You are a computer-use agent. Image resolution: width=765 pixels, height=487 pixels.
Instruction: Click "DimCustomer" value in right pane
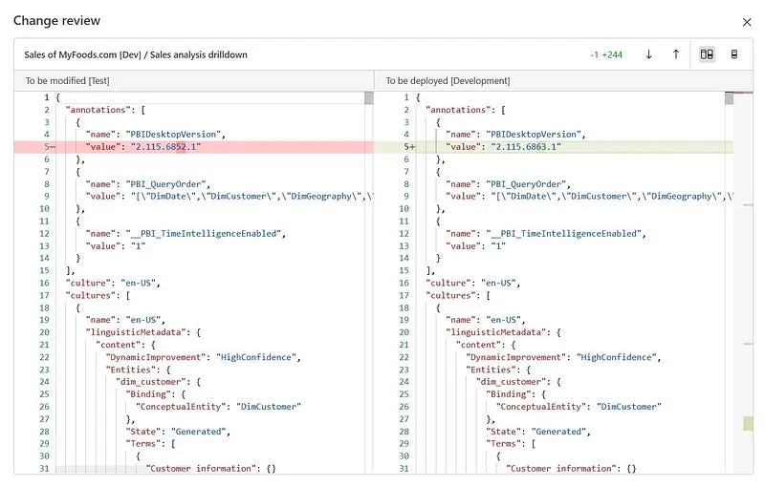pos(628,407)
